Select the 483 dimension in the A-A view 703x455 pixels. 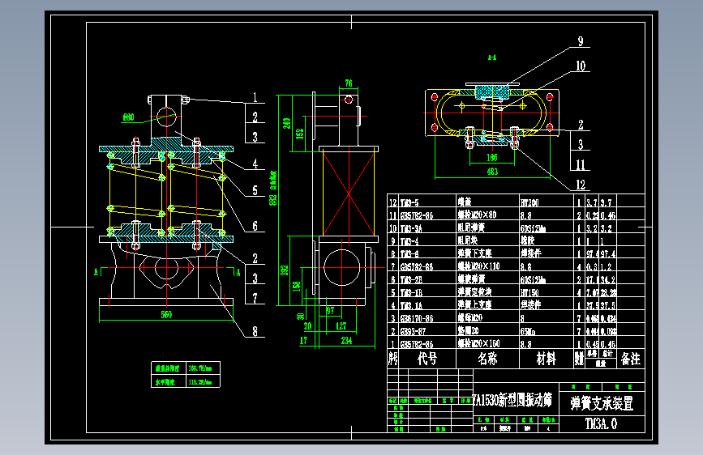[x=492, y=172]
